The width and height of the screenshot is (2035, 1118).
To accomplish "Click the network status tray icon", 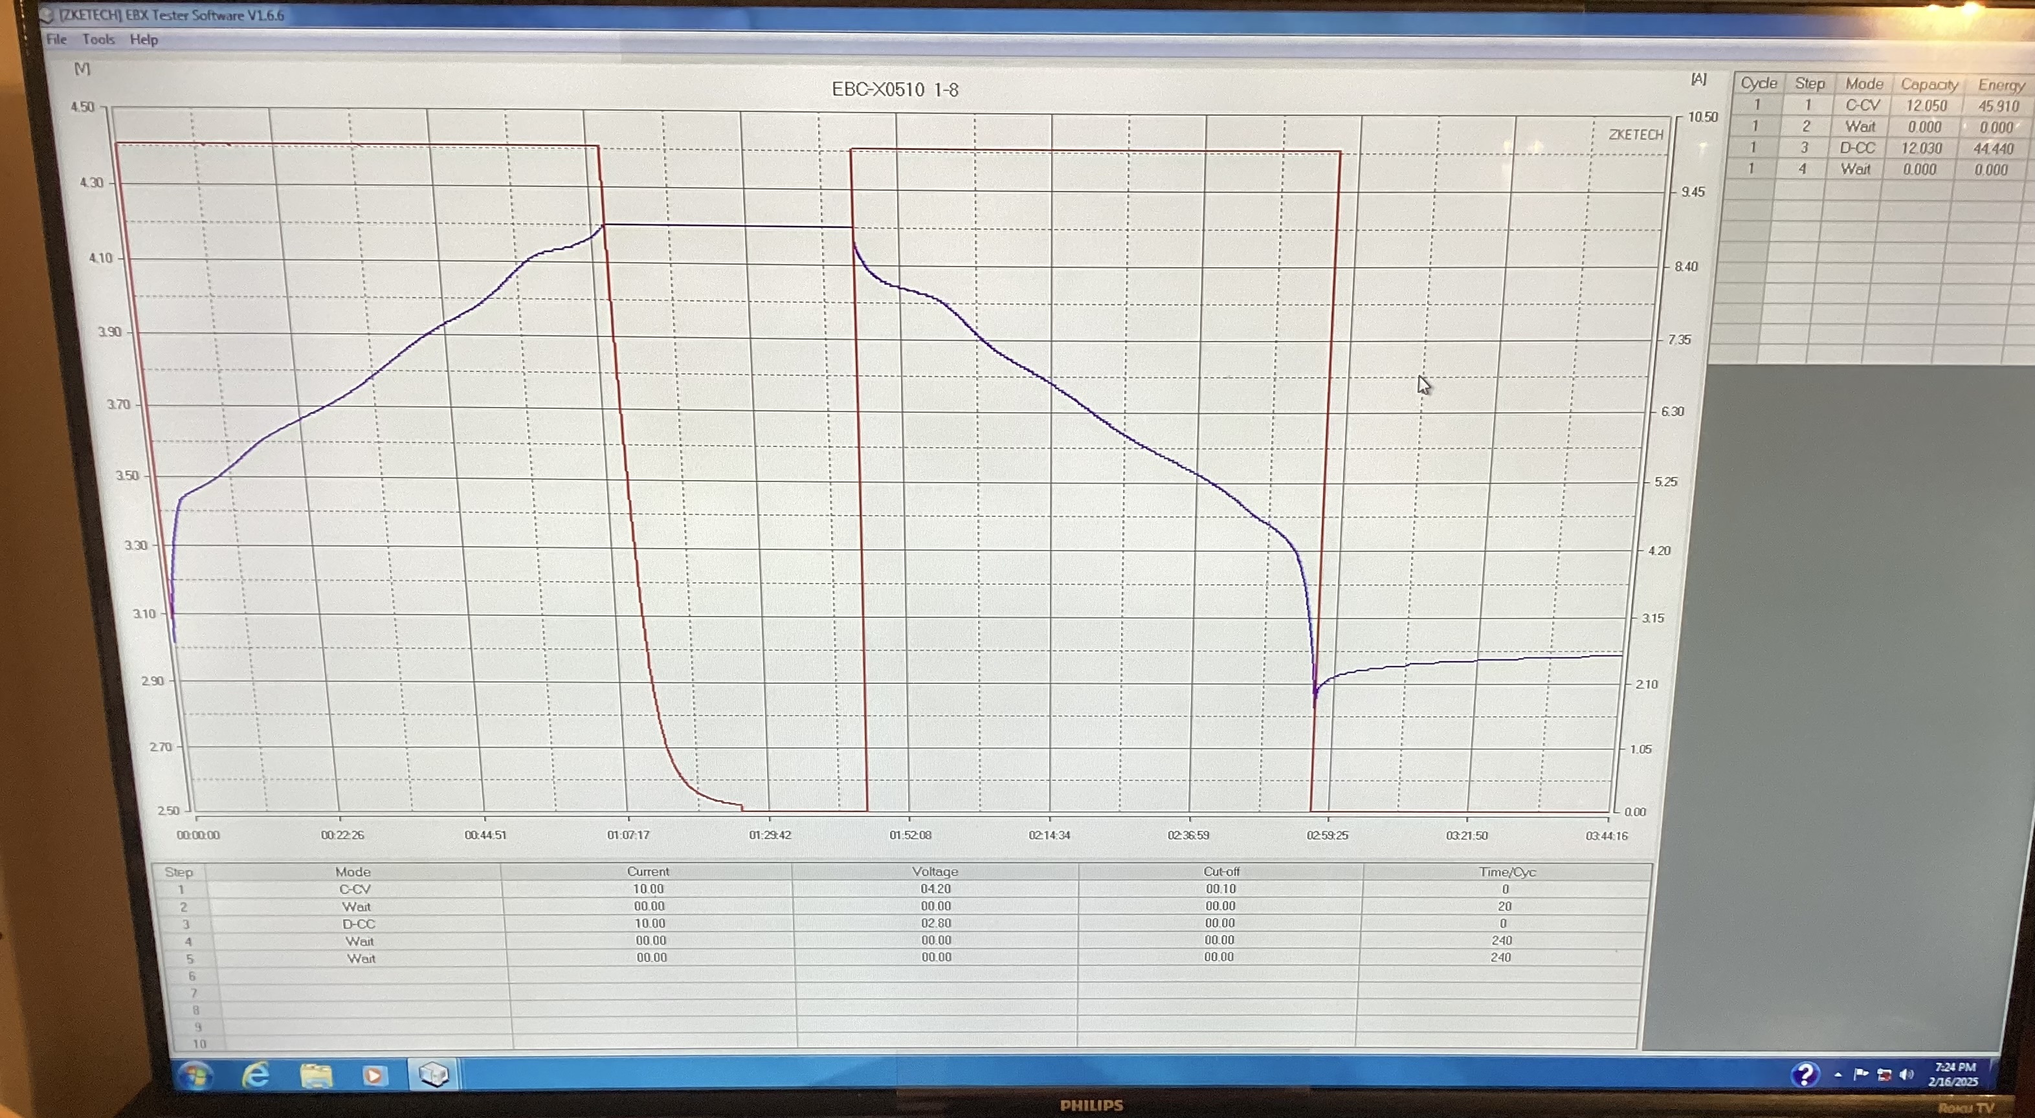I will click(1884, 1075).
